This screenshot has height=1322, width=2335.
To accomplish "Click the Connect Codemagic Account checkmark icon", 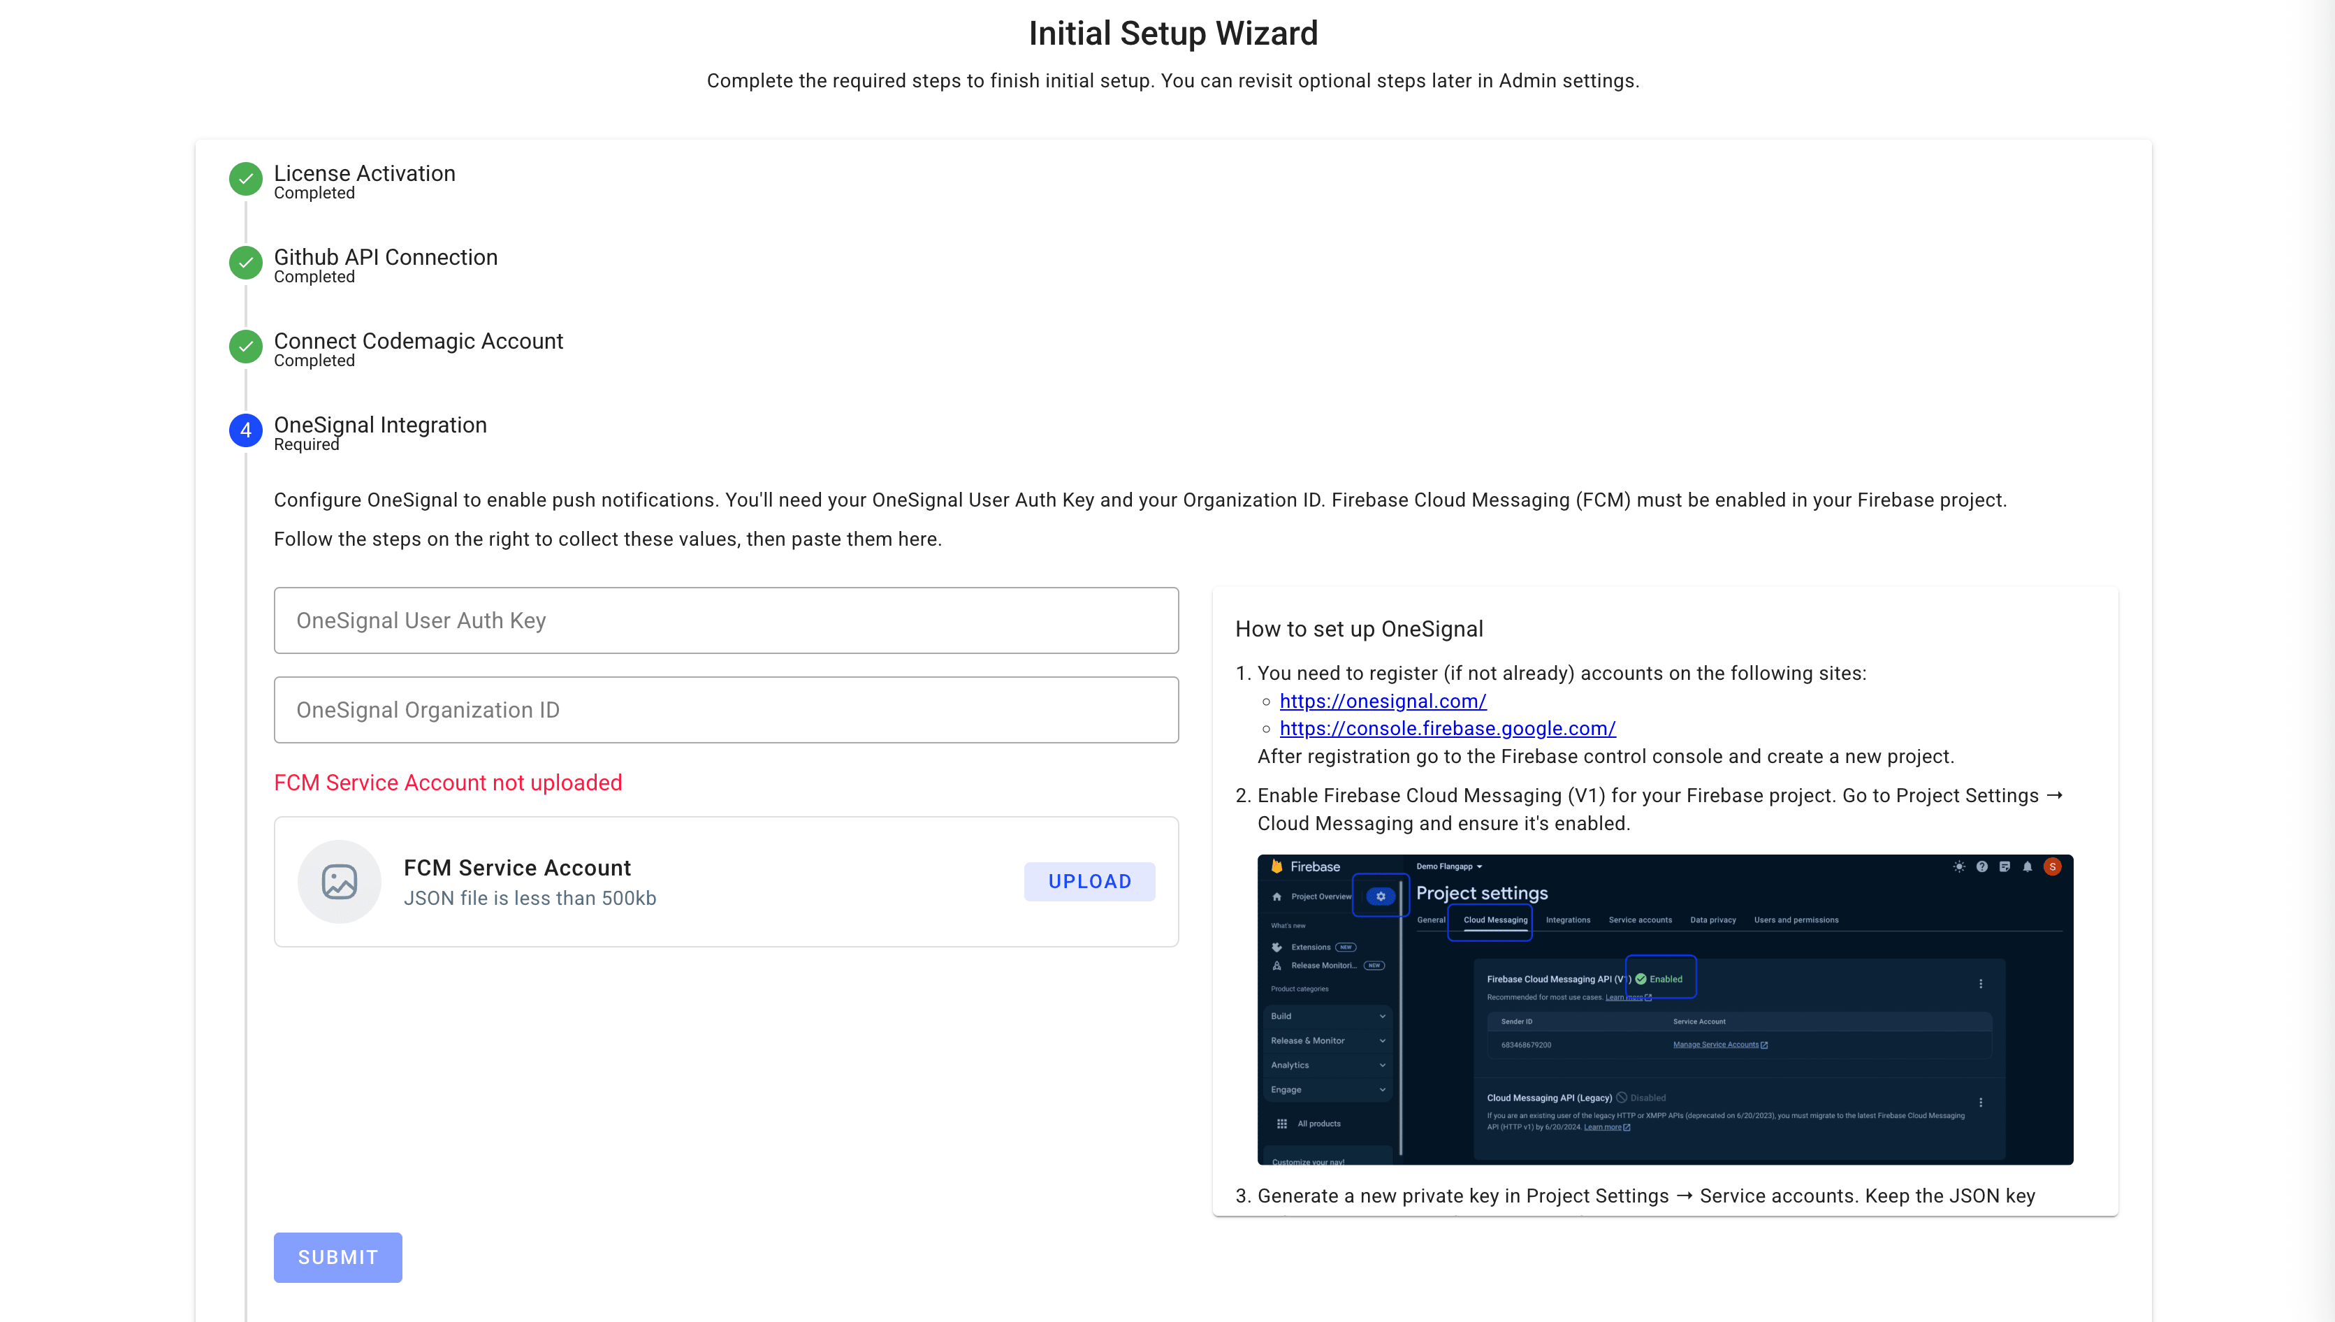I will [245, 346].
